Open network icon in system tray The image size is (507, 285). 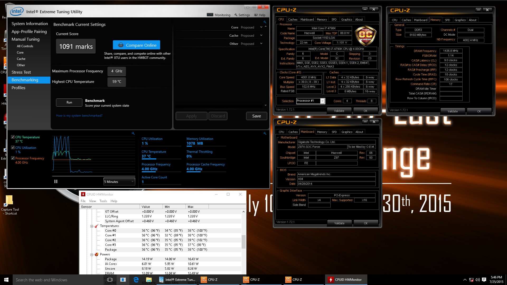point(471,280)
